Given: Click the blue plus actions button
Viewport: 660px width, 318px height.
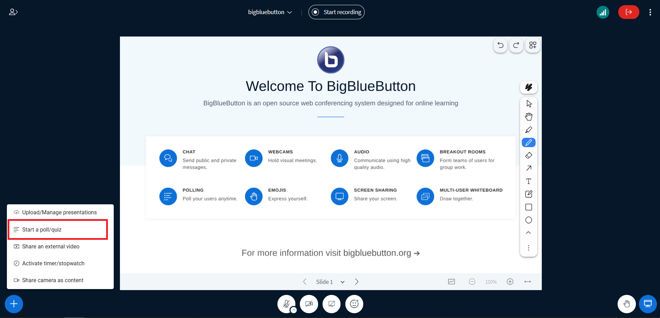Looking at the screenshot, I should click(14, 304).
